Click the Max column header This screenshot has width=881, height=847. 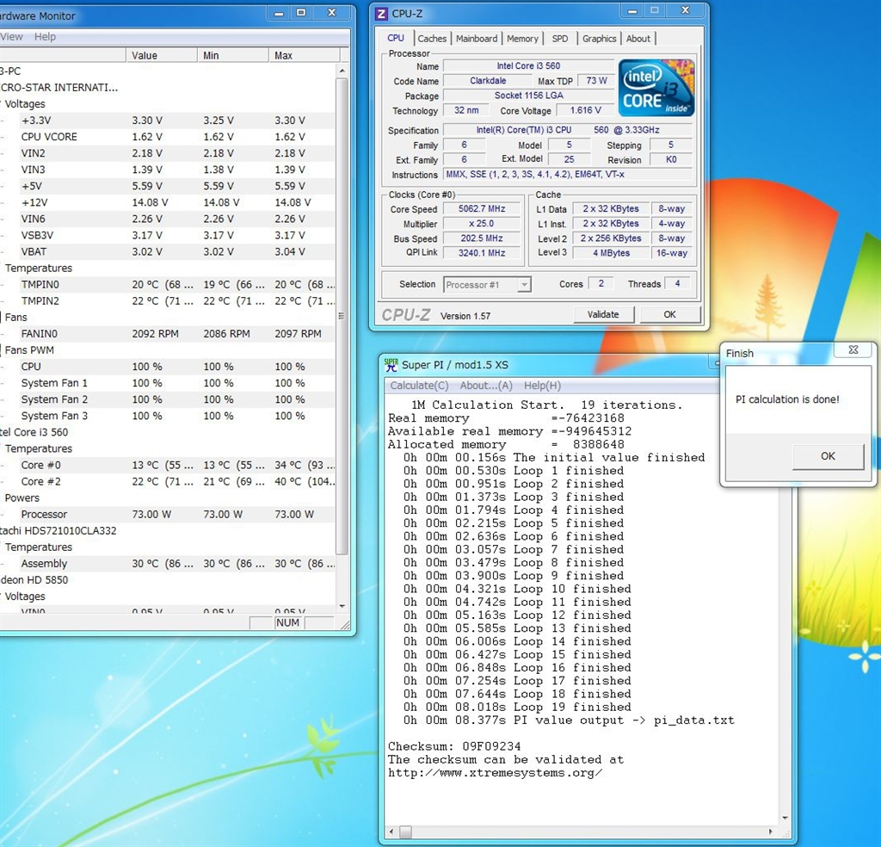[x=284, y=55]
